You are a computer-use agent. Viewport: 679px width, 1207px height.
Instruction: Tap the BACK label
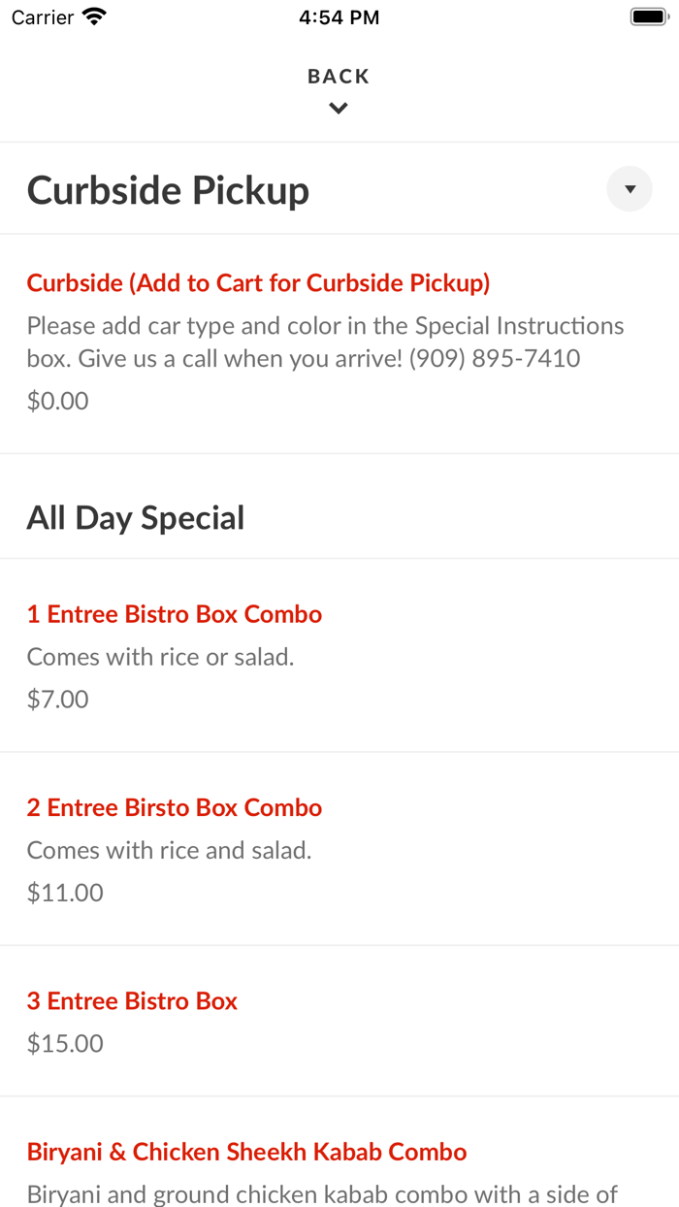click(338, 75)
